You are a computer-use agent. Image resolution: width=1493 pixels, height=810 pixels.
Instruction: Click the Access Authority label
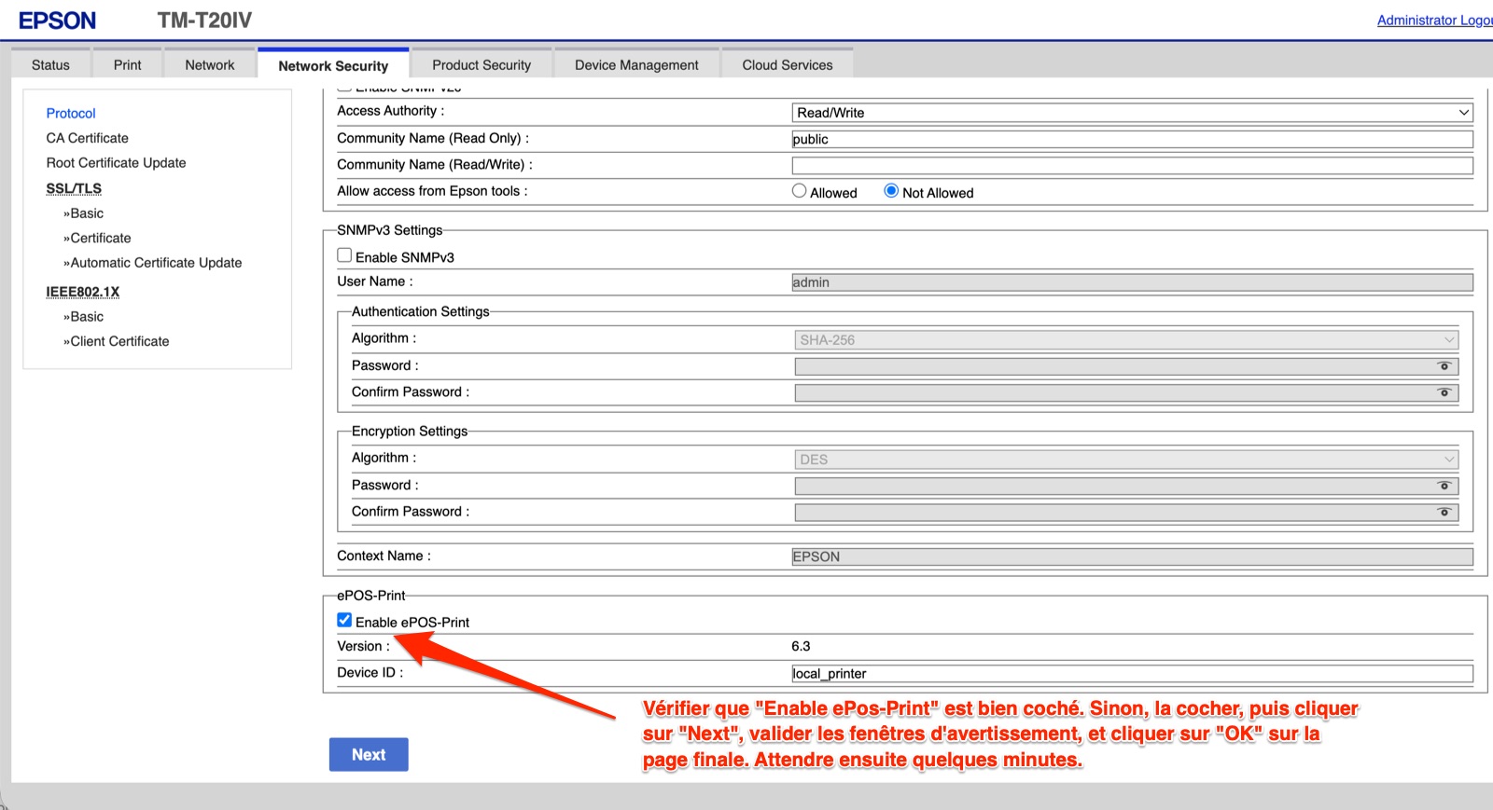pos(391,111)
